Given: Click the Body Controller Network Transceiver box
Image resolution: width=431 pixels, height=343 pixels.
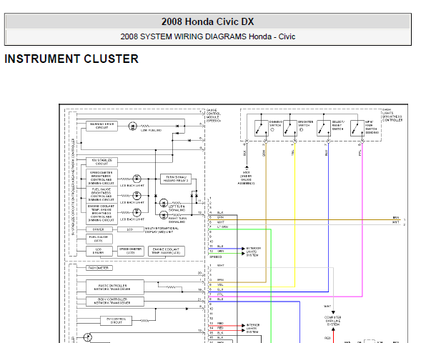Looking at the screenshot, I should click(x=115, y=302).
